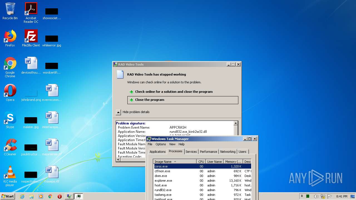Switch to RAD Video Tools taskbar button
This screenshot has width=356, height=200.
pos(69,196)
